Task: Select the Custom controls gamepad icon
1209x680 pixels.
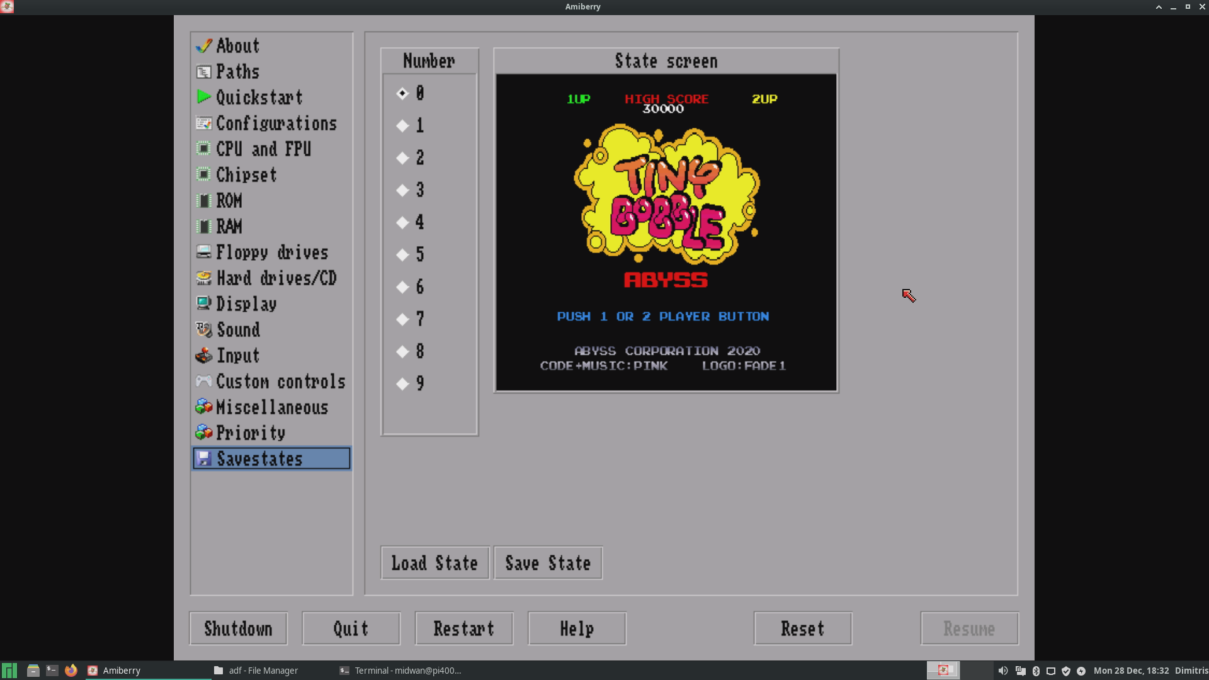Action: point(203,380)
